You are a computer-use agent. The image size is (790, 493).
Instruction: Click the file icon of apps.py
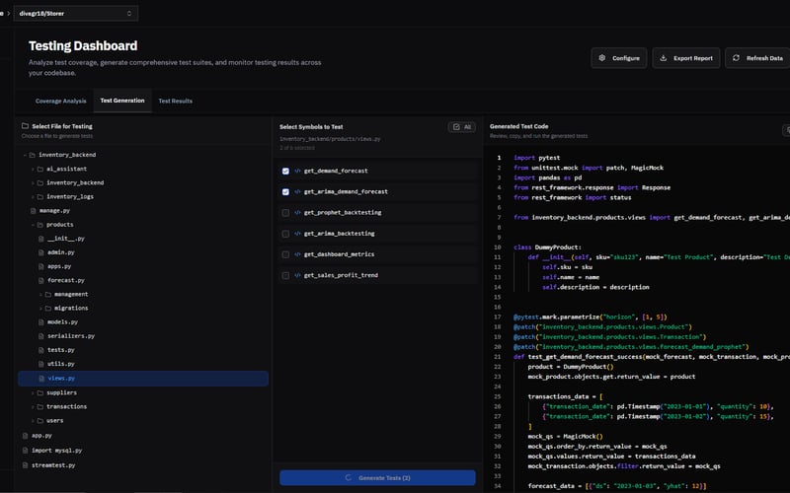pyautogui.click(x=41, y=266)
